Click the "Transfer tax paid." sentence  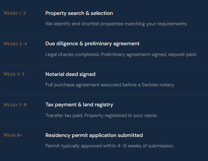click(x=65, y=115)
